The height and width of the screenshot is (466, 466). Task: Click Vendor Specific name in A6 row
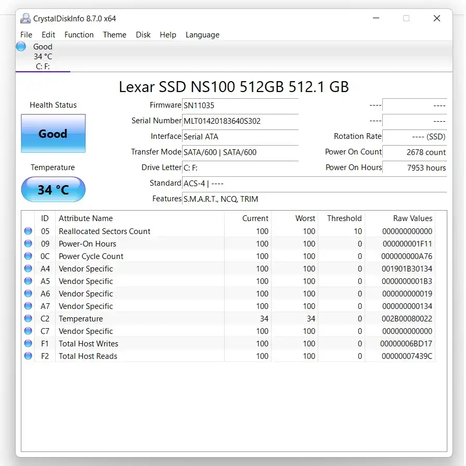point(86,293)
